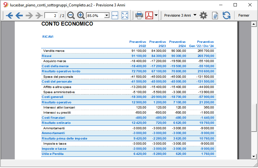258x168 pixels.
Task: Select the Affitto e altre spese row
Action: tap(128, 87)
